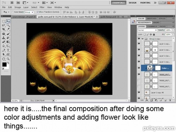176x132 pixels.
Task: Select the Pen tool
Action: [x=4, y=50]
